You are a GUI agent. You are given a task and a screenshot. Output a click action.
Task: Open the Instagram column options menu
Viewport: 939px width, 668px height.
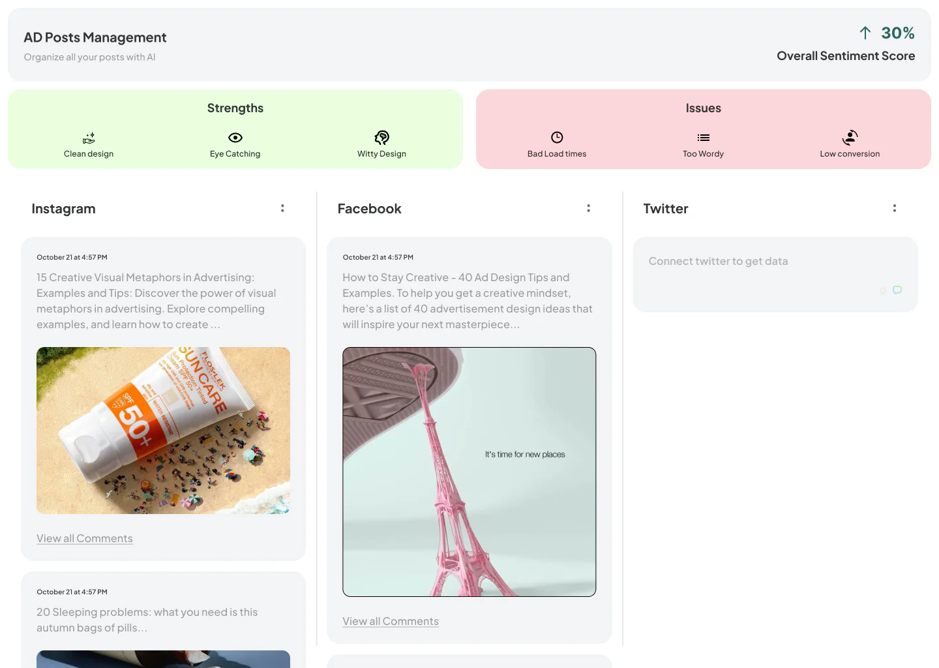(x=282, y=208)
